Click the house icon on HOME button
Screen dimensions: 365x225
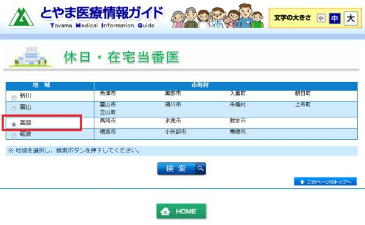click(x=165, y=211)
